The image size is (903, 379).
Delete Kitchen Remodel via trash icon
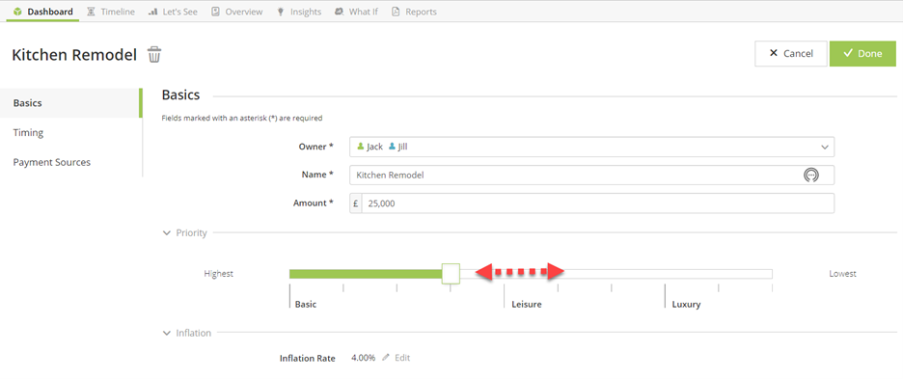coord(154,55)
